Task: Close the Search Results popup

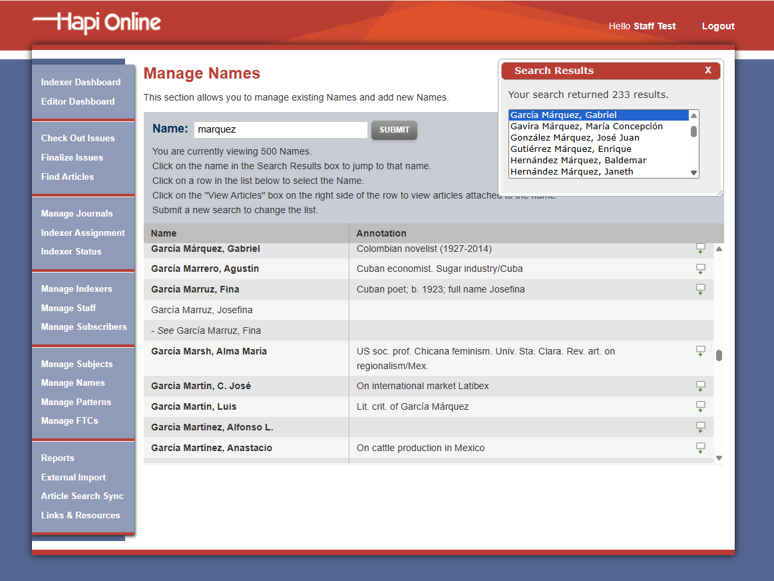Action: pyautogui.click(x=707, y=70)
